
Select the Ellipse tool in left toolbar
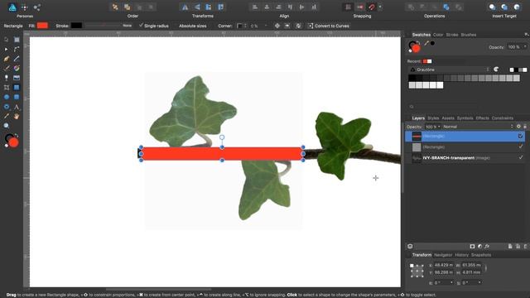coord(6,97)
